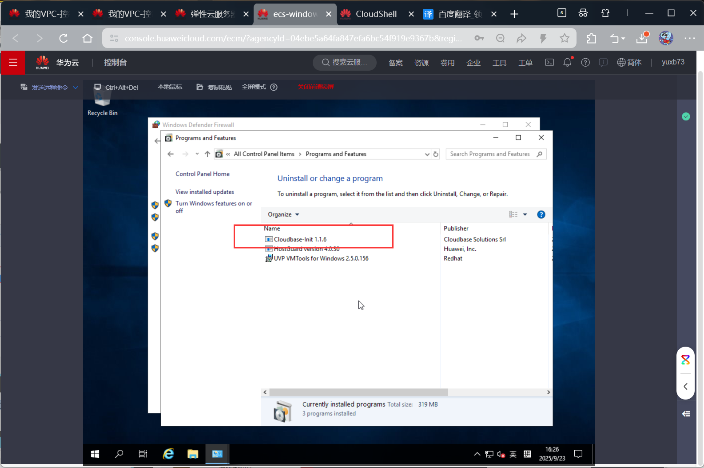
Task: Go forward in Programs and Features
Action: (x=185, y=154)
